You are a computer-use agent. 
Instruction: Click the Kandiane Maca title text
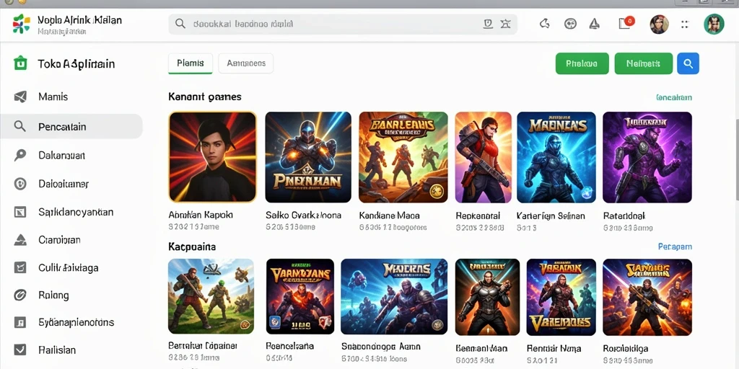[389, 215]
